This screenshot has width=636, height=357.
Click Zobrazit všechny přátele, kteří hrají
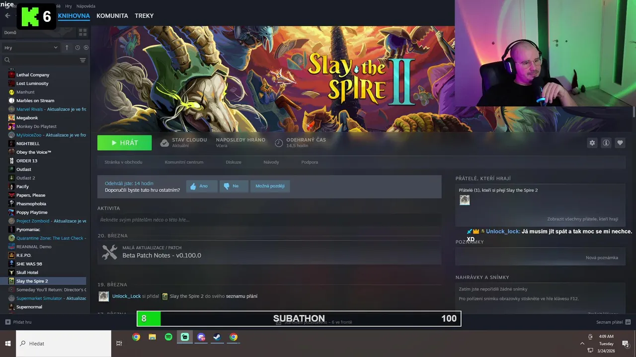(583, 219)
